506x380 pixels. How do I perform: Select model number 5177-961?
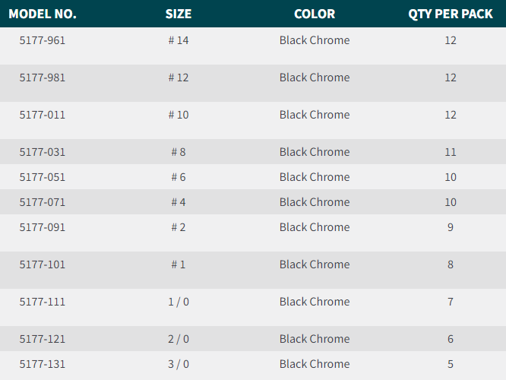(43, 40)
